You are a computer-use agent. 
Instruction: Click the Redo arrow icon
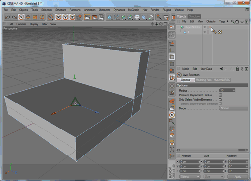point(14,17)
